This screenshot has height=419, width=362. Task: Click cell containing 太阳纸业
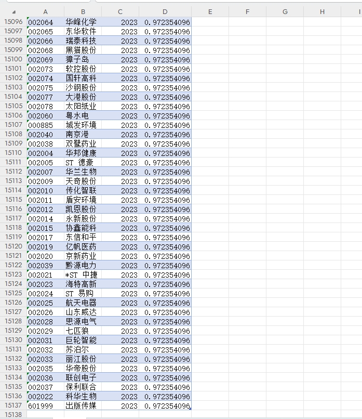click(83, 106)
